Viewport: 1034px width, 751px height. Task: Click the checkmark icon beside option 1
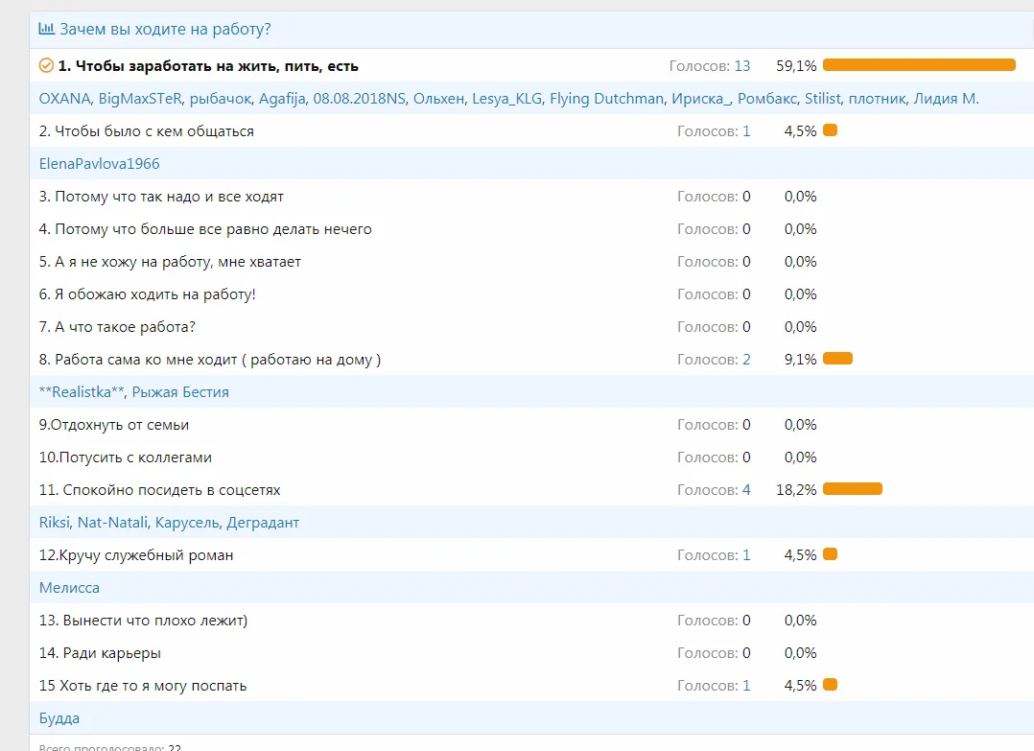point(46,66)
